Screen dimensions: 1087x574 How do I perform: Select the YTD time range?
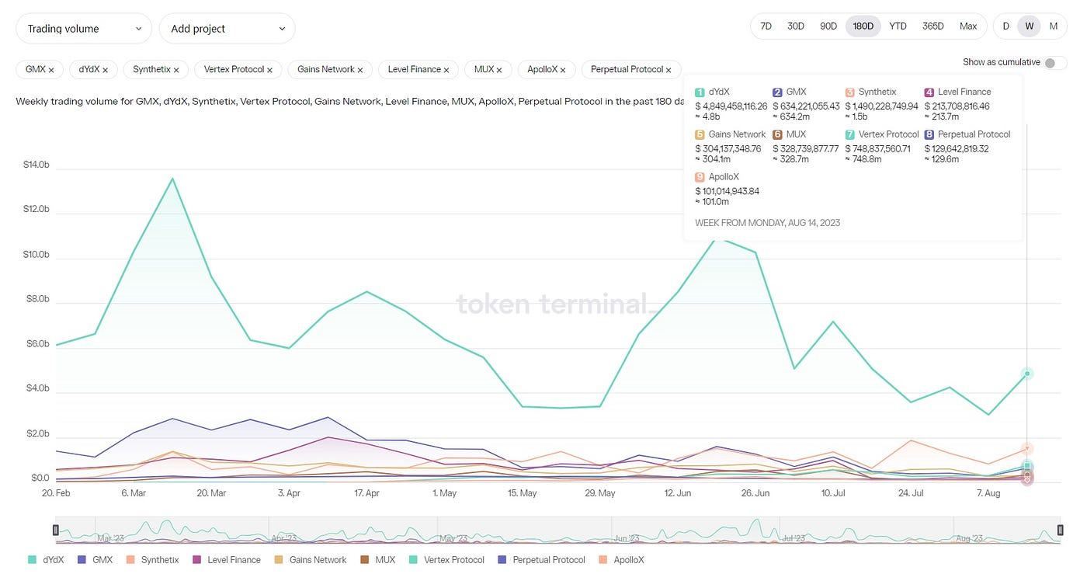tap(898, 26)
